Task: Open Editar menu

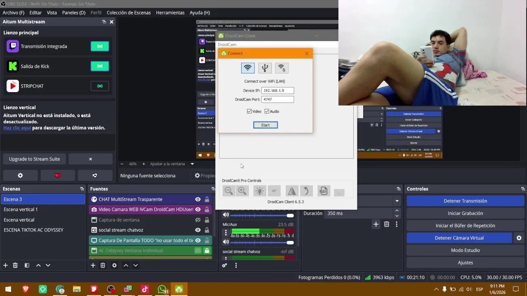Action: (35, 13)
